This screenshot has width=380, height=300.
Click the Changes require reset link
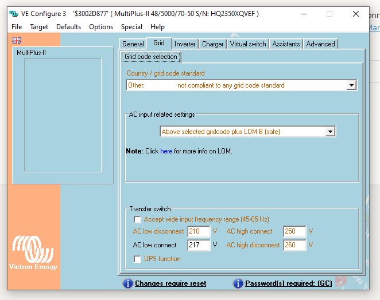(x=170, y=283)
